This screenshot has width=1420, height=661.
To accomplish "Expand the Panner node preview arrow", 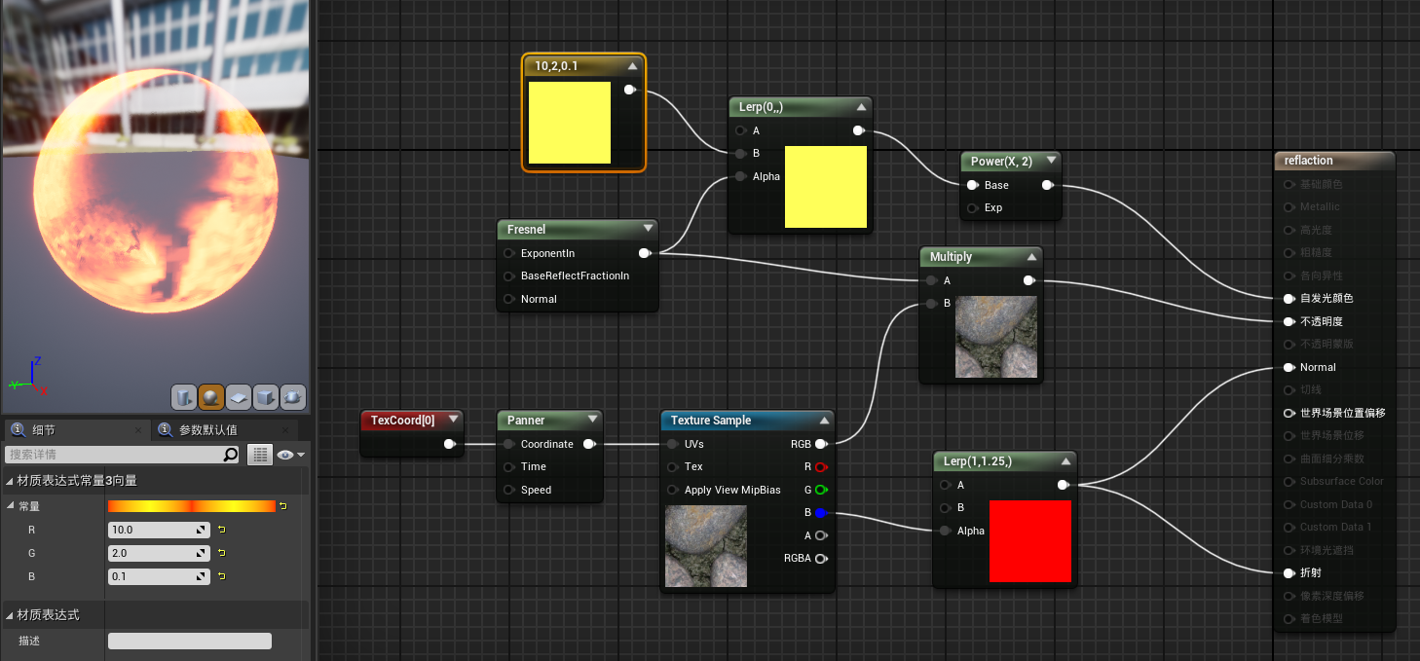I will 592,421.
